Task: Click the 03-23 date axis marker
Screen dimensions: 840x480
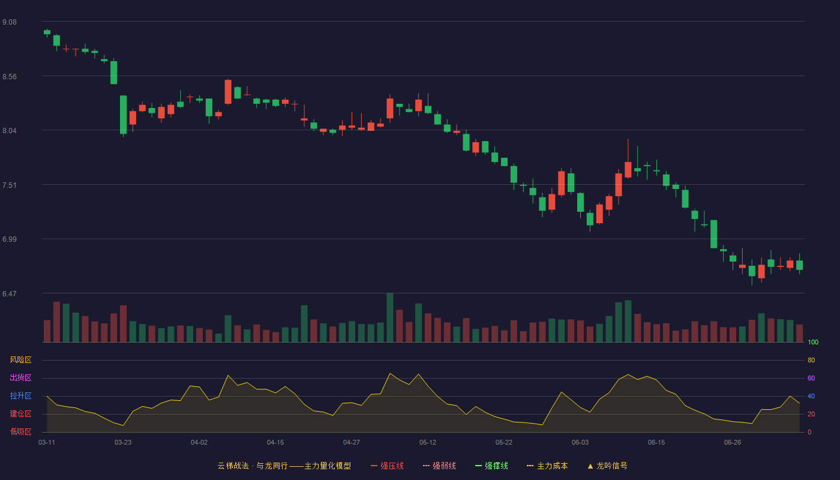Action: (x=123, y=442)
